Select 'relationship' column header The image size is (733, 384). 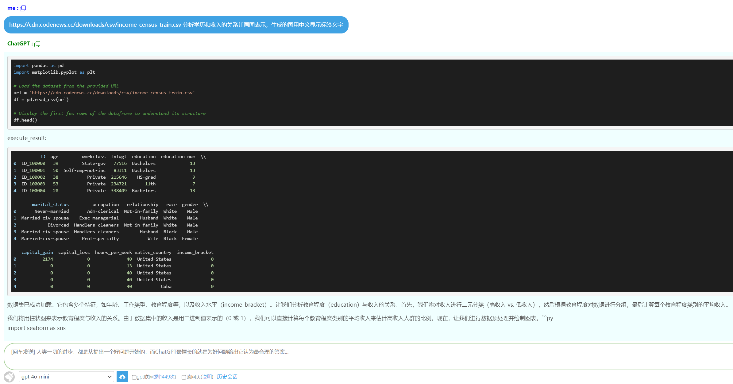[142, 204]
